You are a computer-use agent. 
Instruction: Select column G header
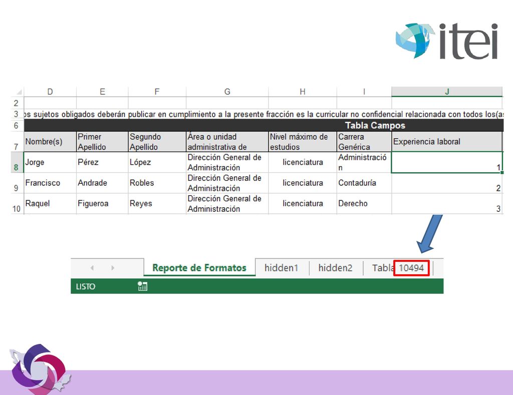coord(227,92)
